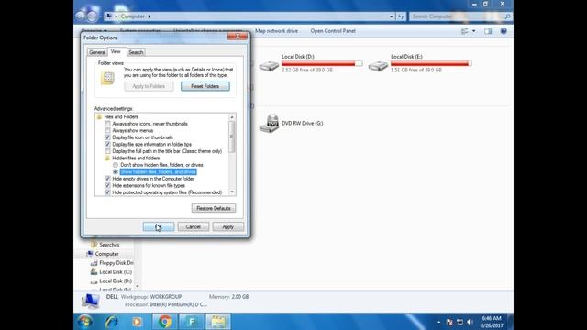Click the Explorer forward arrow button
The width and height of the screenshot is (587, 330).
pos(92,16)
